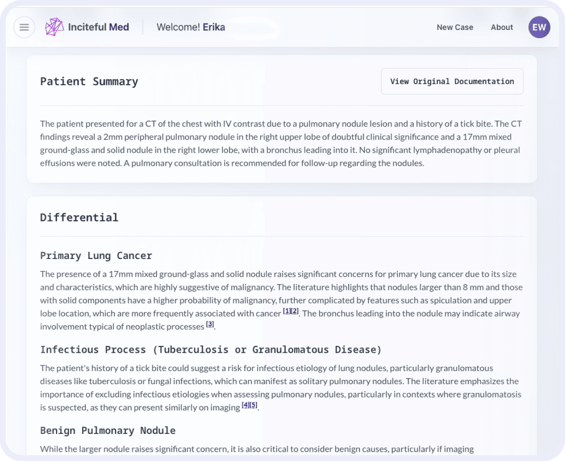This screenshot has width=565, height=461.
Task: Click the Inciteful Med brand name text
Action: pyautogui.click(x=99, y=27)
